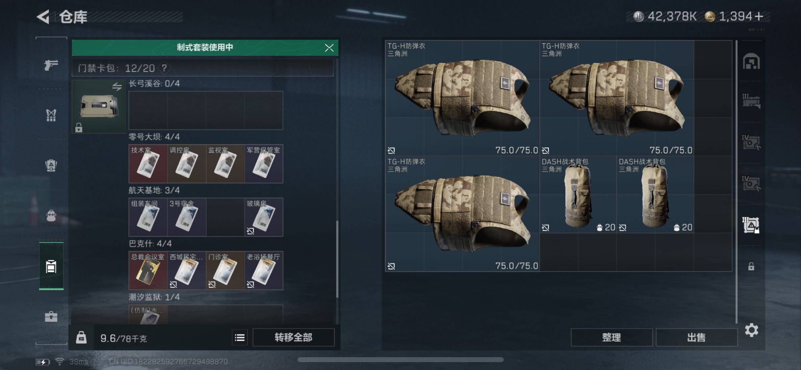Viewport: 801px width, 370px height.
Task: Click the question mark beside 门禁卡包
Action: [x=164, y=68]
